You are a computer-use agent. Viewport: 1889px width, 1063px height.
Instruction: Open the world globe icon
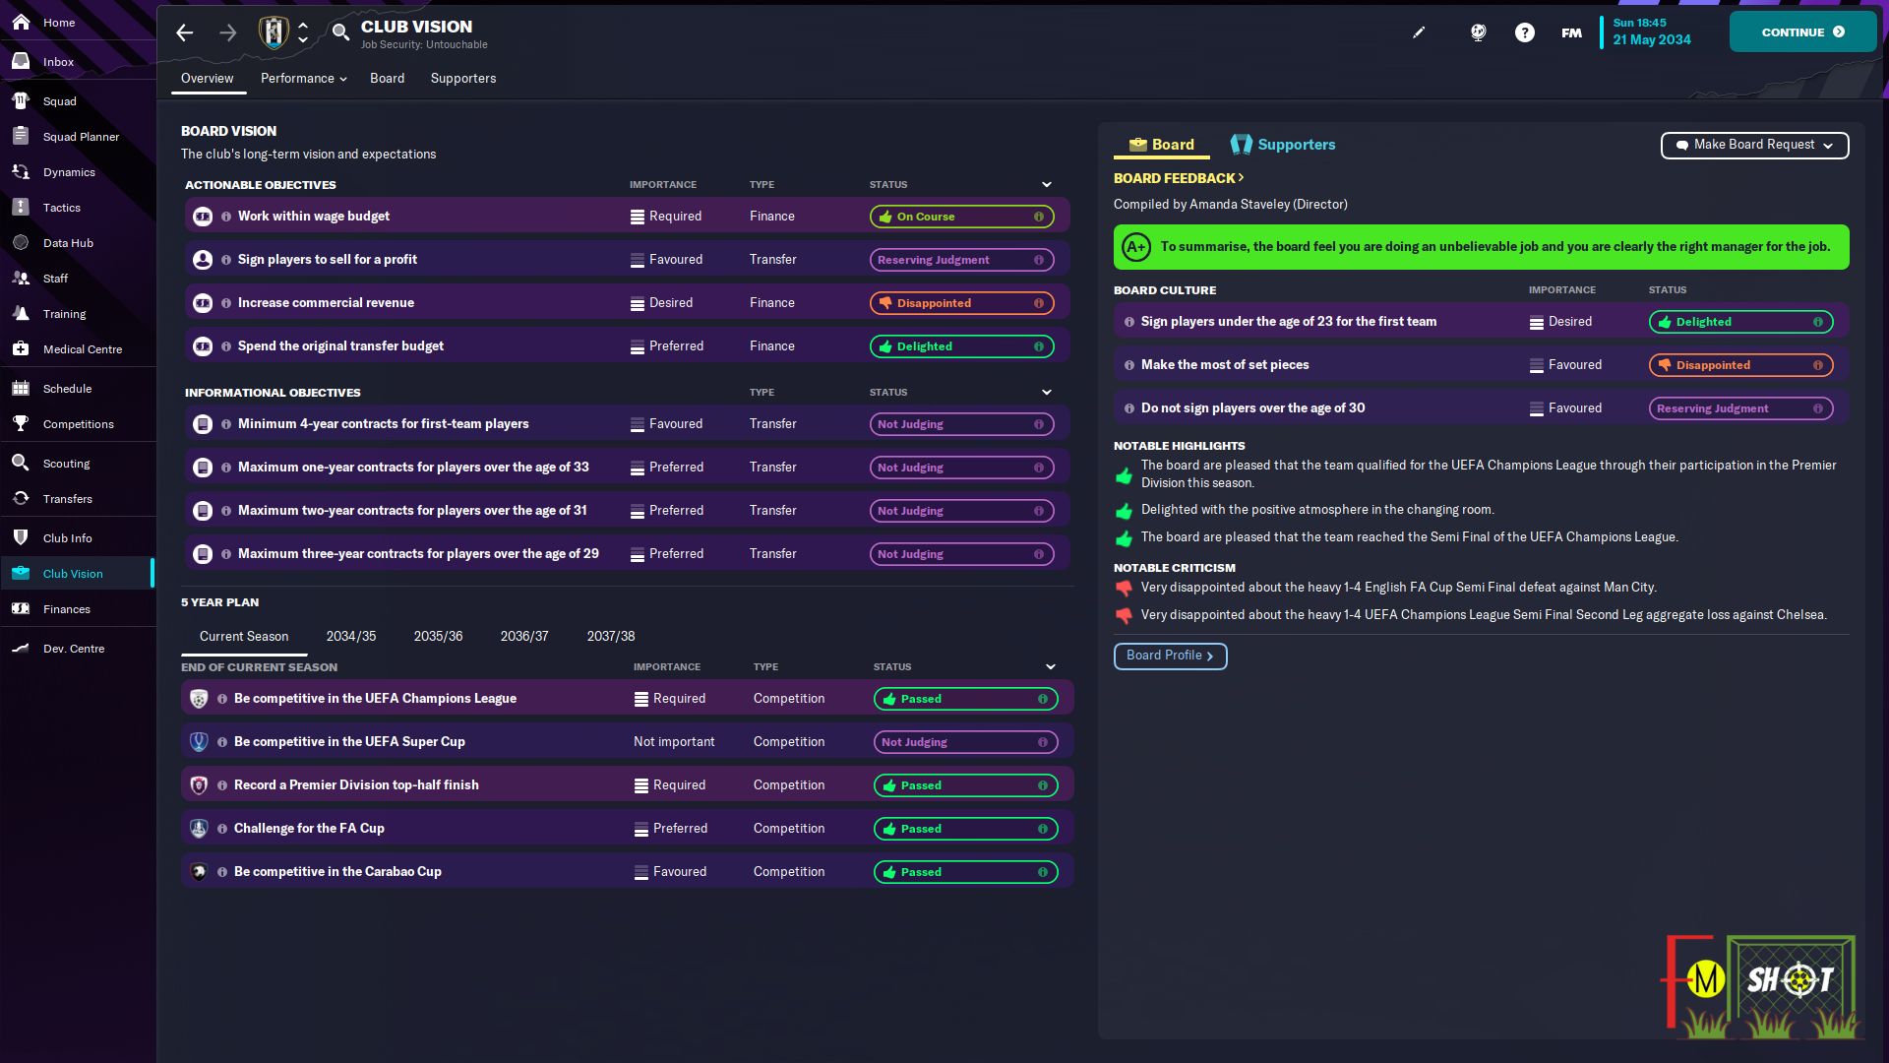1478,32
